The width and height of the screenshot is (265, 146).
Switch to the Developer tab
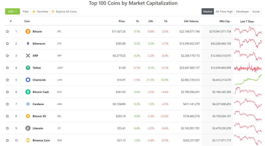click(242, 12)
